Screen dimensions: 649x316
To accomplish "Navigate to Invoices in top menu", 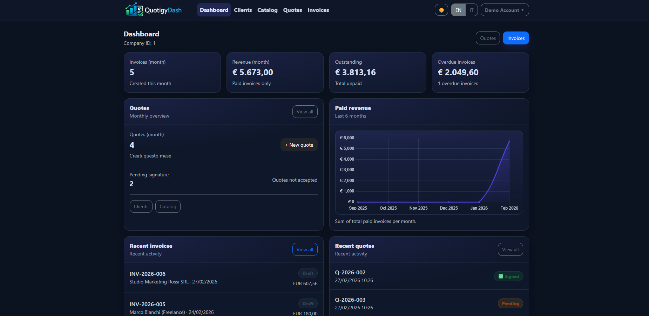I will [318, 10].
